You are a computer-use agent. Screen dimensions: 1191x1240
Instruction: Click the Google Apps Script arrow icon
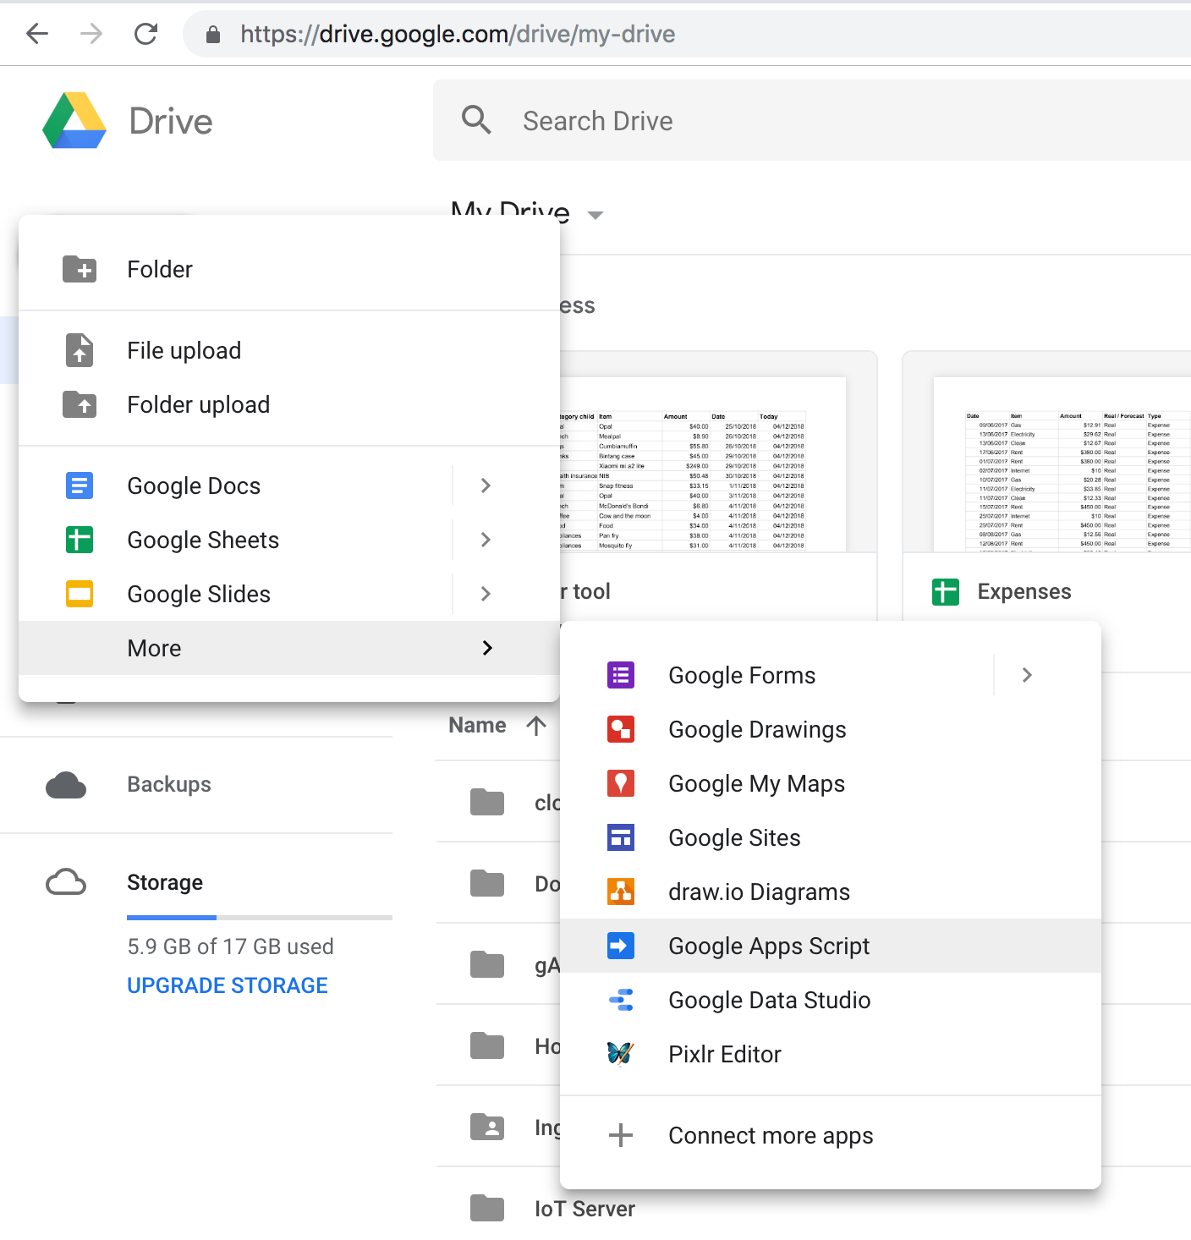(621, 946)
